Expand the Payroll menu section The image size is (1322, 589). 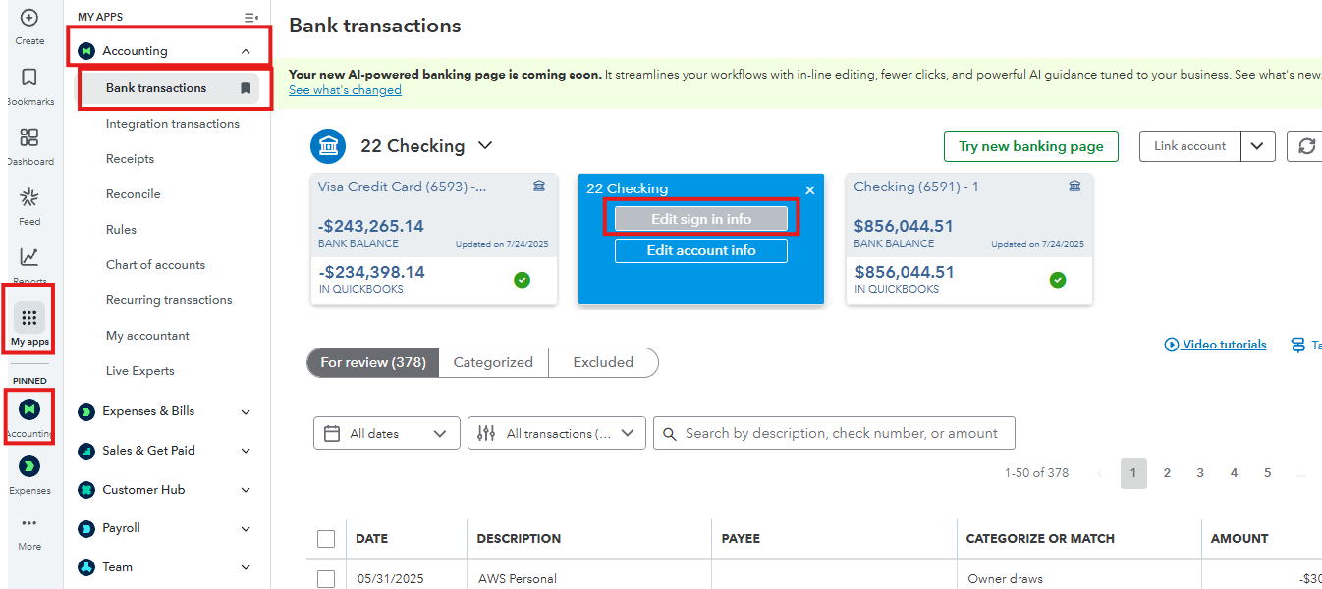pos(246,528)
